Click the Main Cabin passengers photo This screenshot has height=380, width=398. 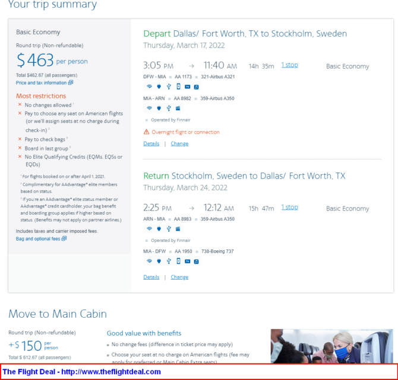click(x=332, y=346)
